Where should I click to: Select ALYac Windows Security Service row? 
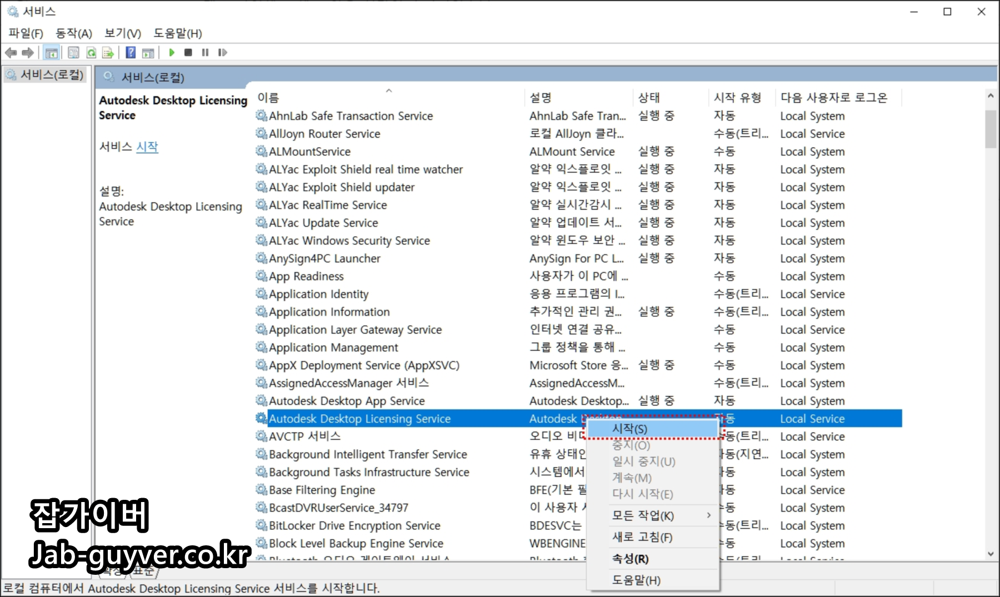pos(578,240)
